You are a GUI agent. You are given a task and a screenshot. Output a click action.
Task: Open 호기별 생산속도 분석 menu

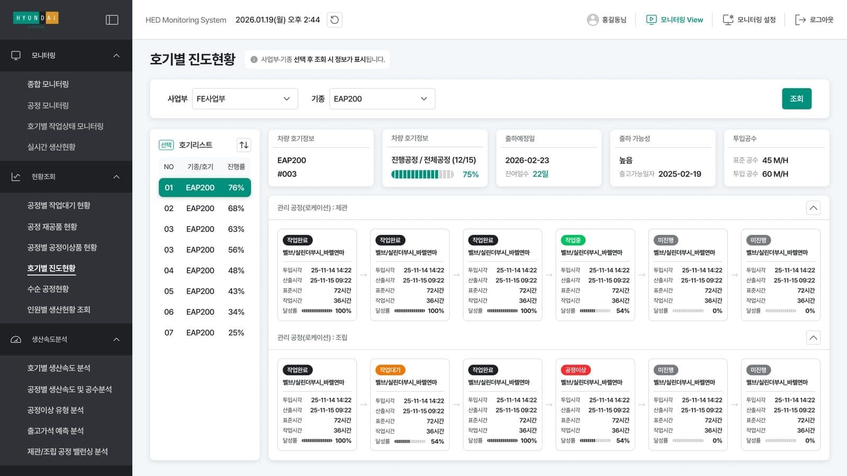[59, 368]
